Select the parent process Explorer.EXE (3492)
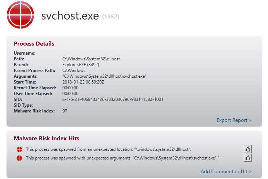This screenshot has height=179, width=268. point(81,65)
